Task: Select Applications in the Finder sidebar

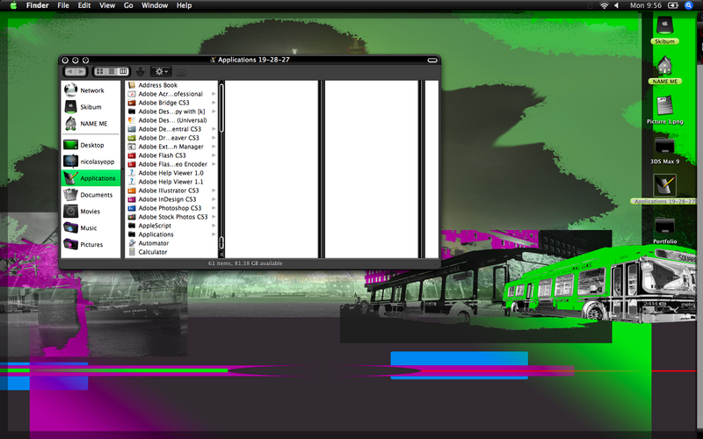Action: 91,178
